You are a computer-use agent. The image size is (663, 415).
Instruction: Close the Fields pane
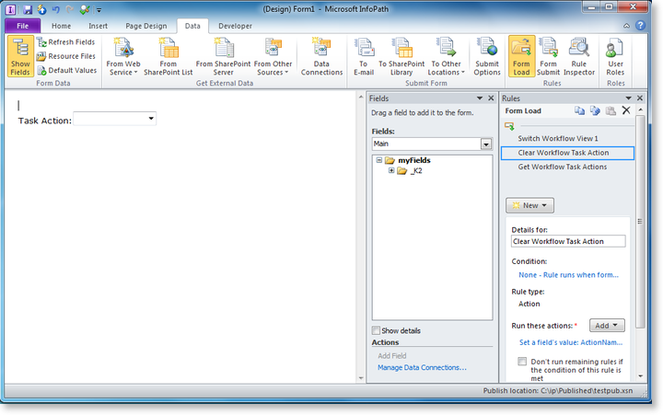(x=491, y=98)
